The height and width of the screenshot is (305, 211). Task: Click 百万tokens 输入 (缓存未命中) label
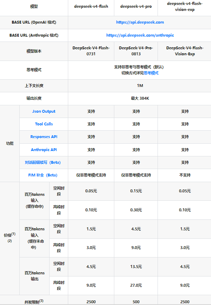34,238
